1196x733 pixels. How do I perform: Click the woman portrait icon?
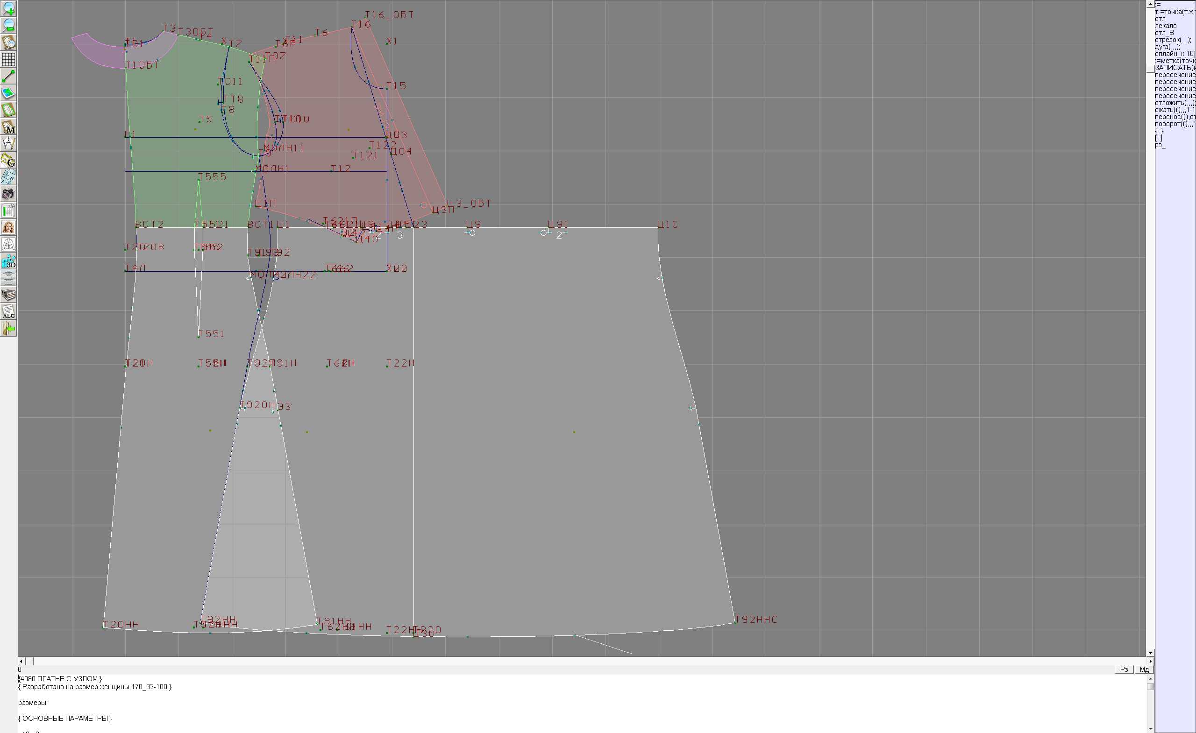(x=9, y=227)
